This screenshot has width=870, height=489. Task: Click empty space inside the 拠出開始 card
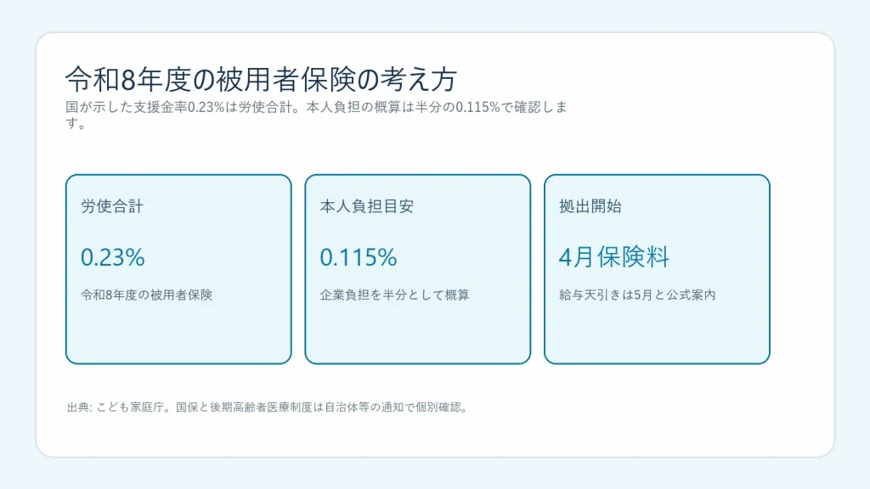tap(657, 333)
